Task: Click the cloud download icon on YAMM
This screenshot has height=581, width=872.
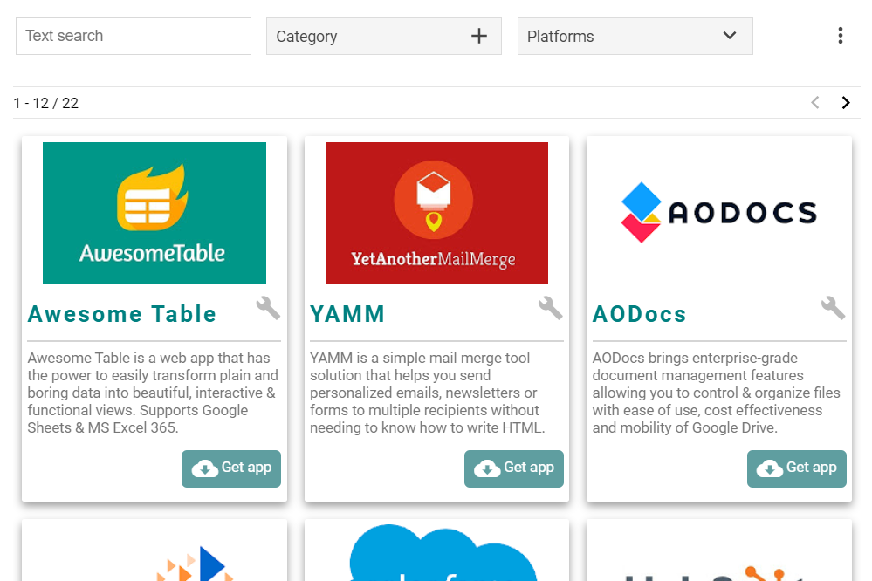Action: click(487, 468)
